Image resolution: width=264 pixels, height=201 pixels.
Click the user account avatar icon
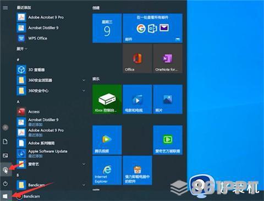[5, 127]
